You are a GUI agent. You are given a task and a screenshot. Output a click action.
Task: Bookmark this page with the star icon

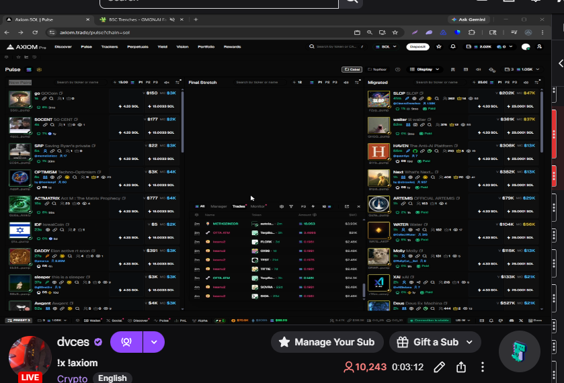point(395,32)
